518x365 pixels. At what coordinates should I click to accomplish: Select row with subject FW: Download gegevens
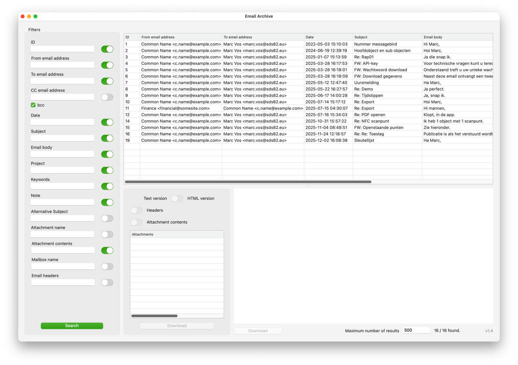tap(308, 76)
